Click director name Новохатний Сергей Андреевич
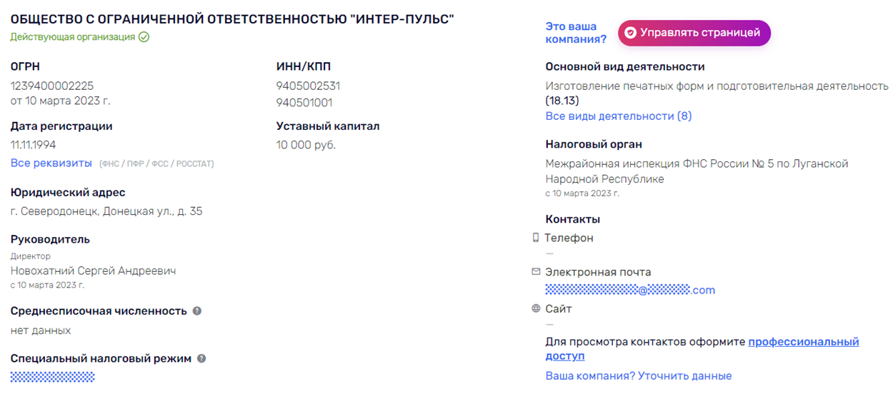 [x=93, y=271]
